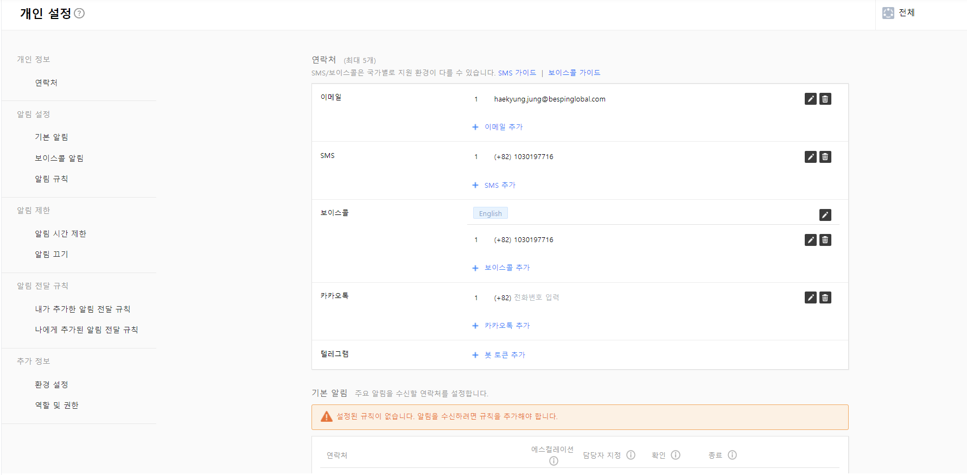967x475 pixels.
Task: Go to 알림 시간 제한 settings
Action: pos(61,233)
